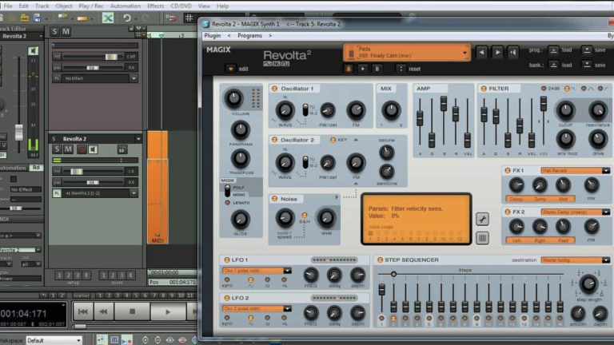Click the VOLUME knob
The width and height of the screenshot is (614, 345).
click(x=233, y=98)
